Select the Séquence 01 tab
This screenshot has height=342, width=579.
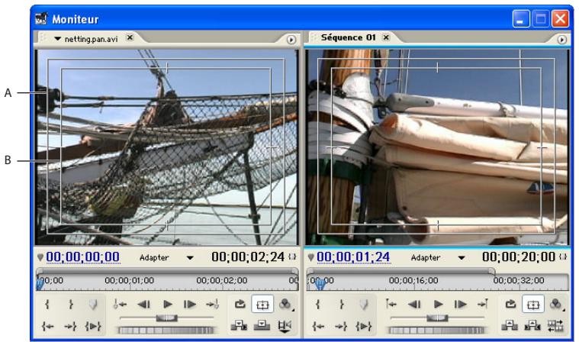(348, 37)
